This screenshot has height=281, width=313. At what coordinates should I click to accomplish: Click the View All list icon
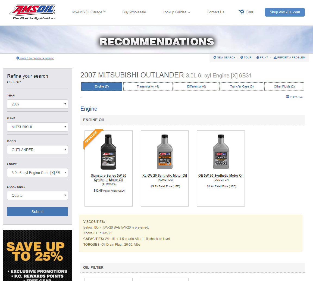point(288,97)
